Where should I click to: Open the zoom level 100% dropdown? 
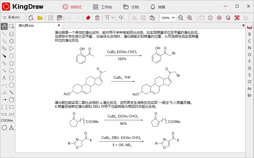point(168,18)
